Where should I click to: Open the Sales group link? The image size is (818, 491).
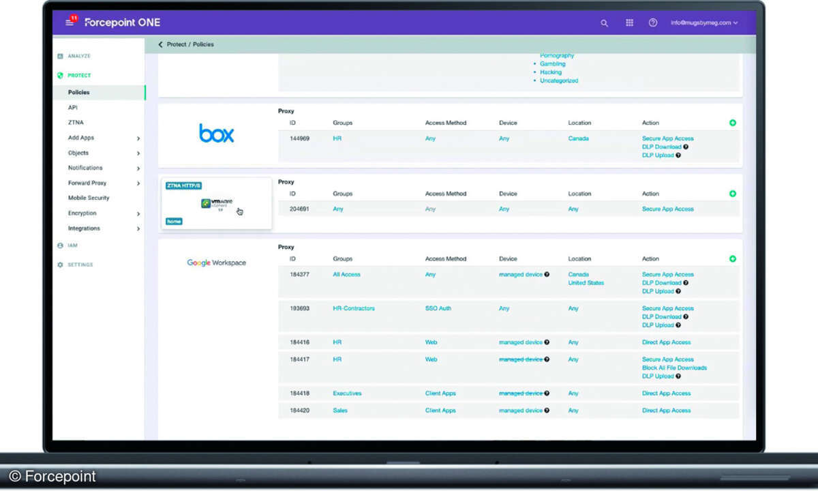point(340,411)
